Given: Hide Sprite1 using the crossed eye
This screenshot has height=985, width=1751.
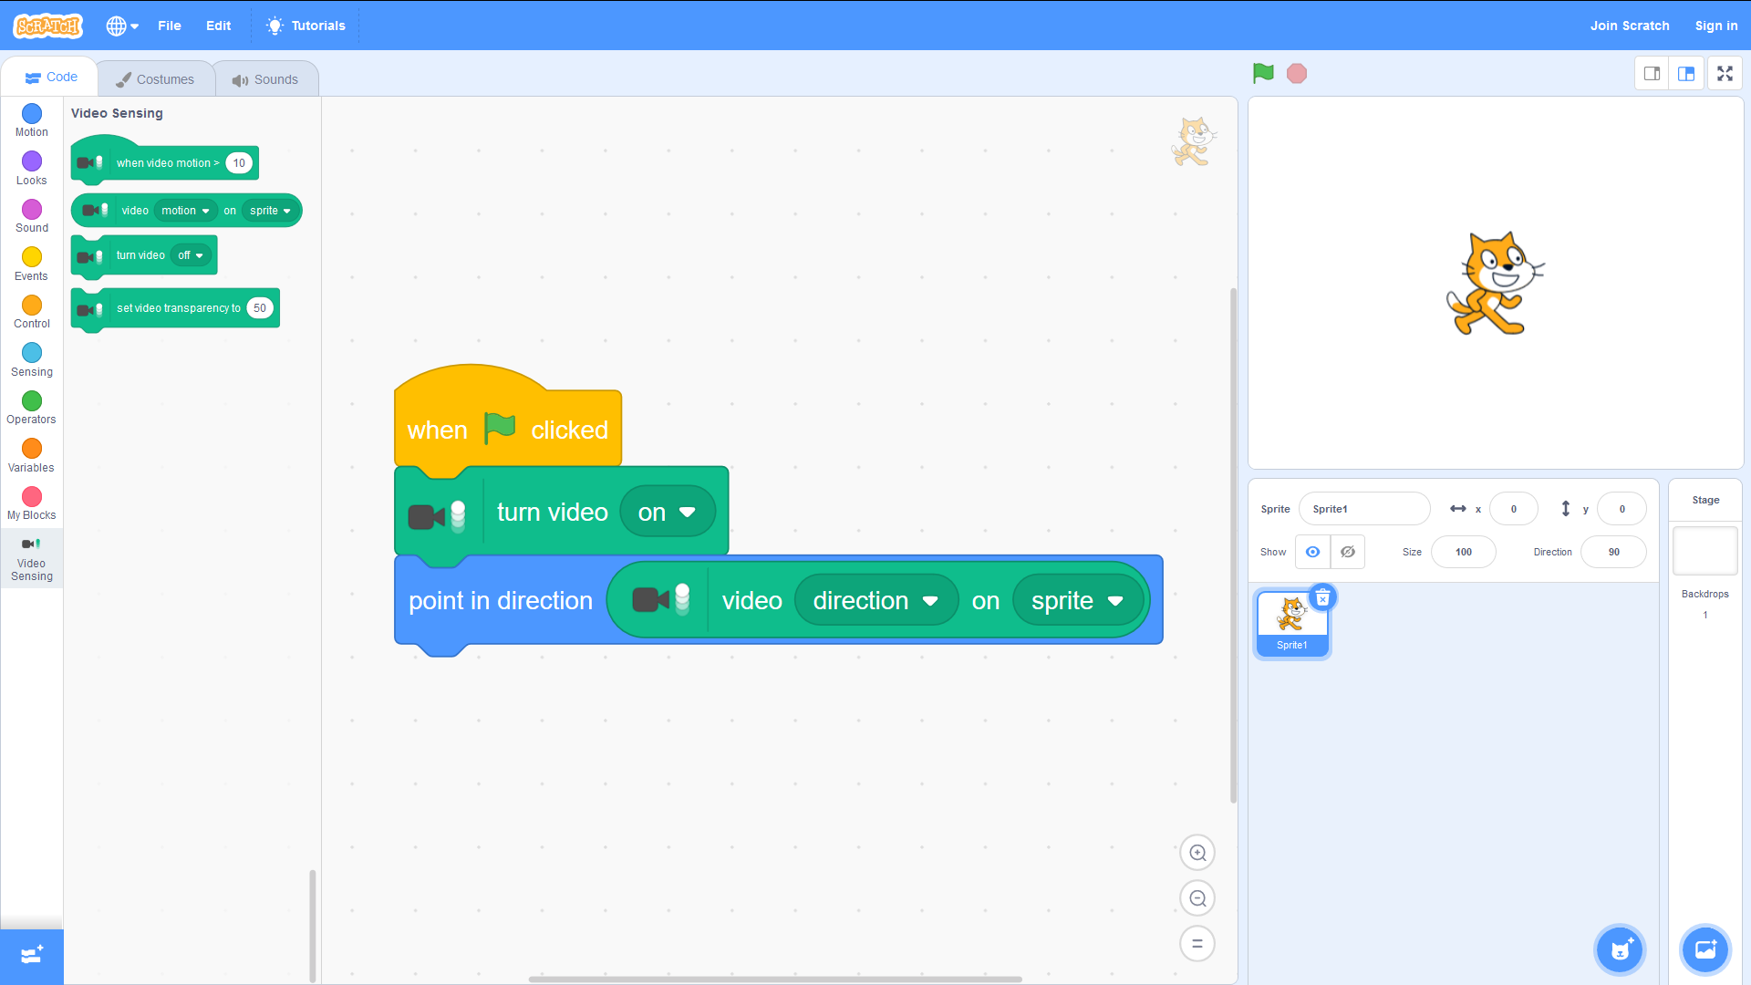Looking at the screenshot, I should (x=1347, y=552).
